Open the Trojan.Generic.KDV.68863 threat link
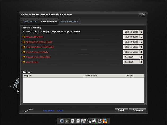This screenshot has height=125, width=167. tap(38, 57)
